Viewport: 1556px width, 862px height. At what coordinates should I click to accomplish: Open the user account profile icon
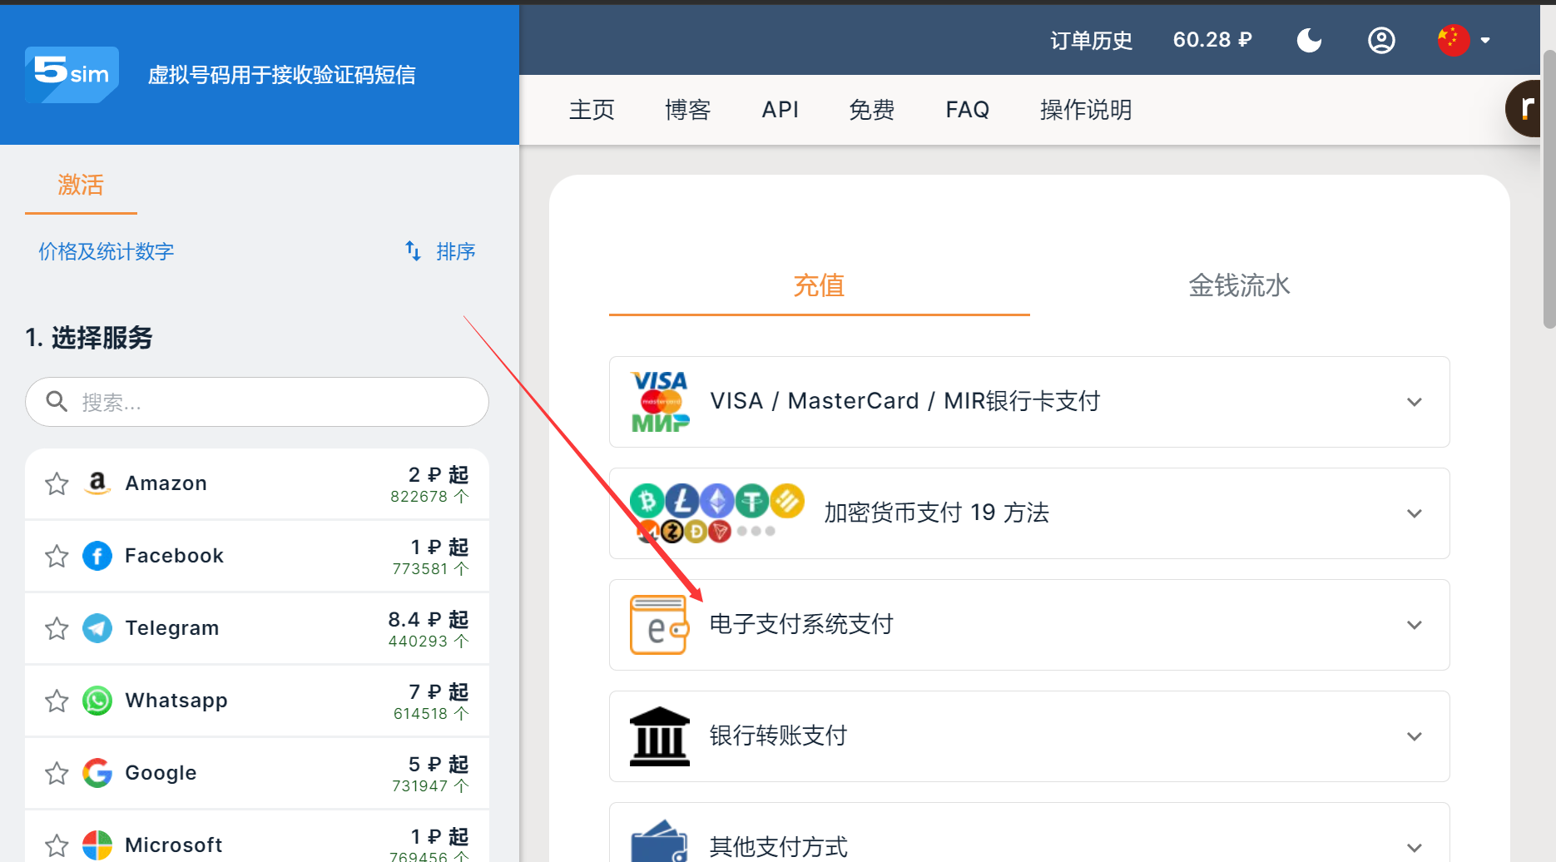coord(1381,40)
